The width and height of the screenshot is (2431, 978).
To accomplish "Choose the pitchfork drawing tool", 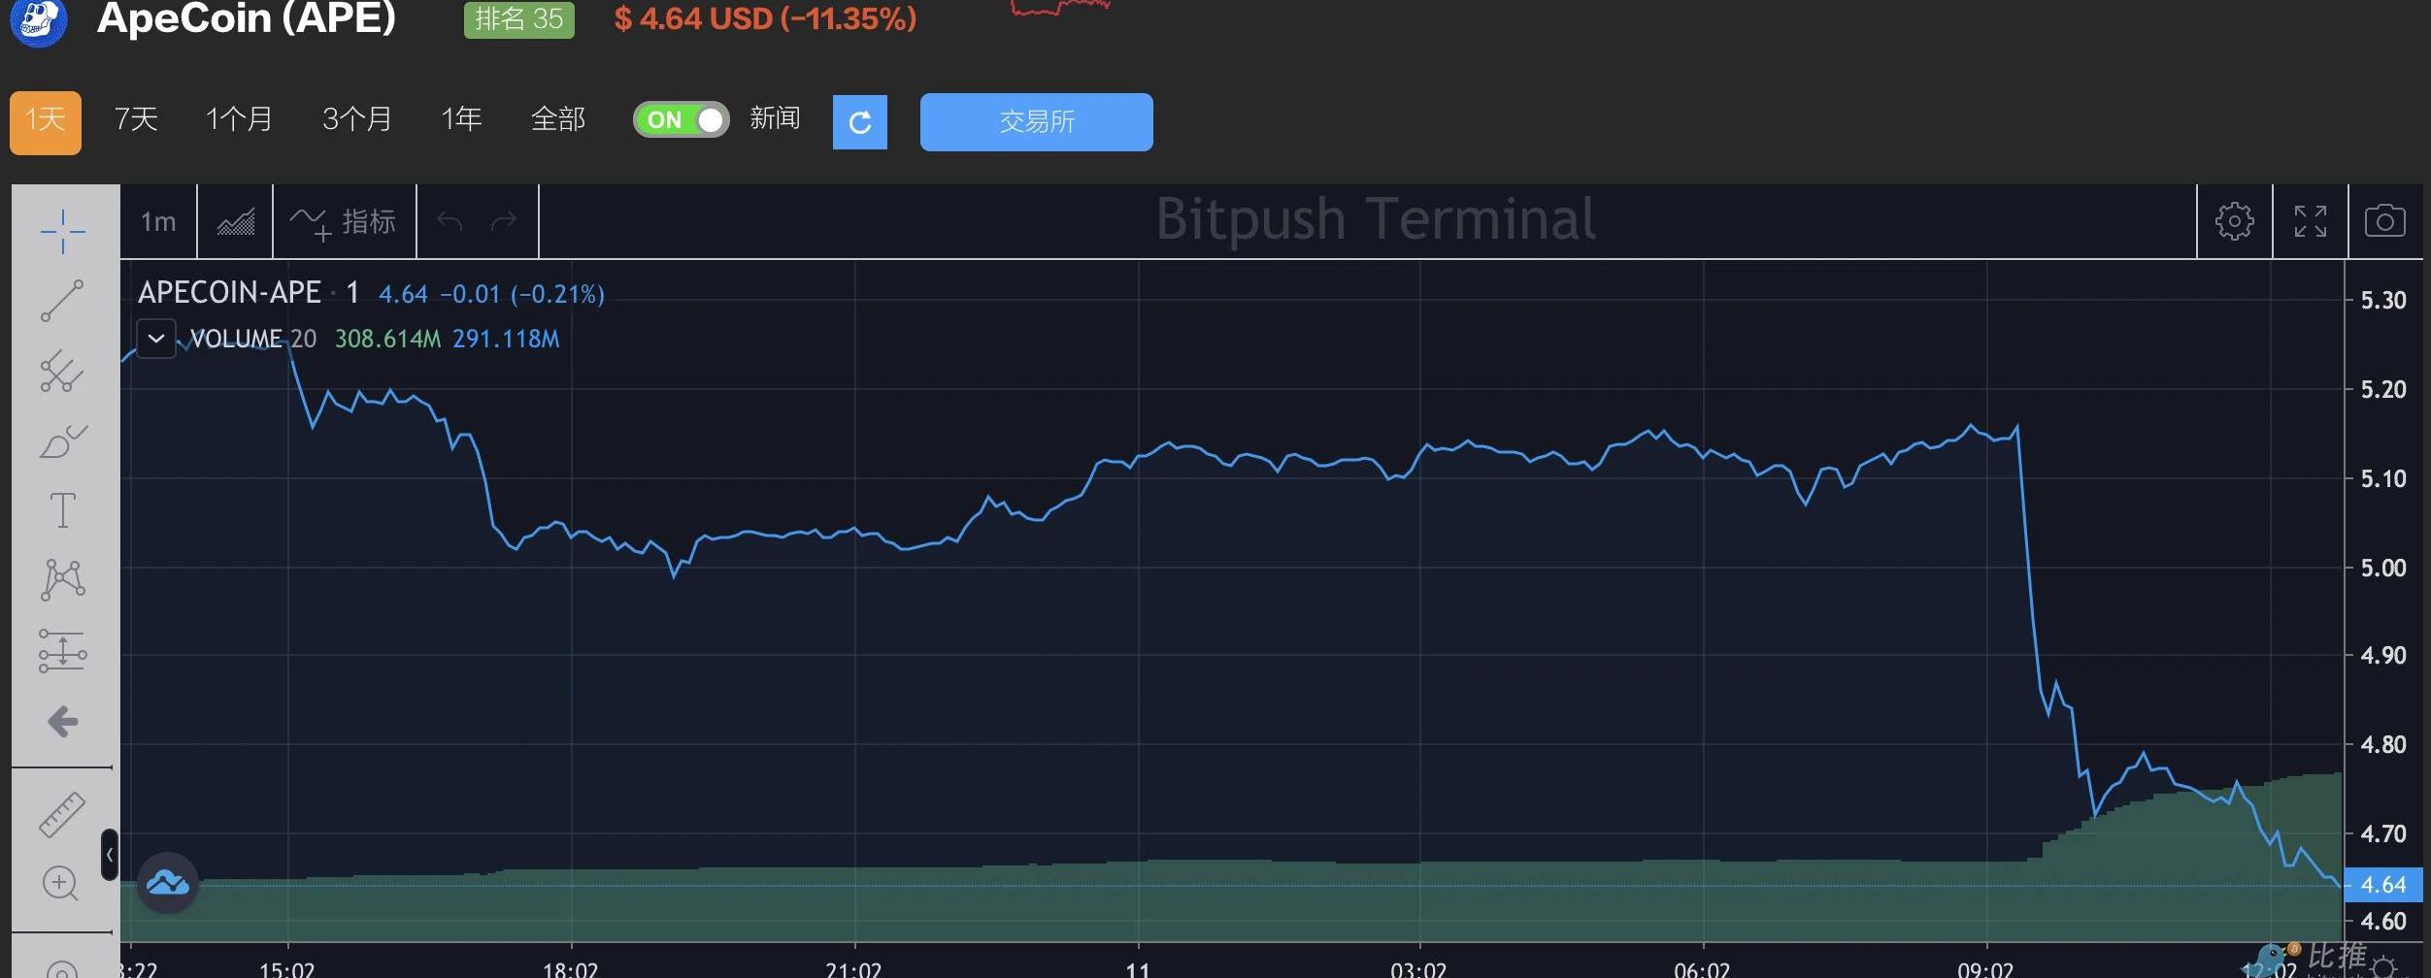I will (x=63, y=371).
